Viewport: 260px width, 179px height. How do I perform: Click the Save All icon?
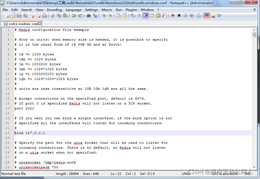[x=25, y=16]
